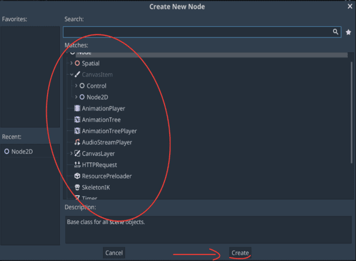Focus the Search text field
This screenshot has width=356, height=261.
197,32
